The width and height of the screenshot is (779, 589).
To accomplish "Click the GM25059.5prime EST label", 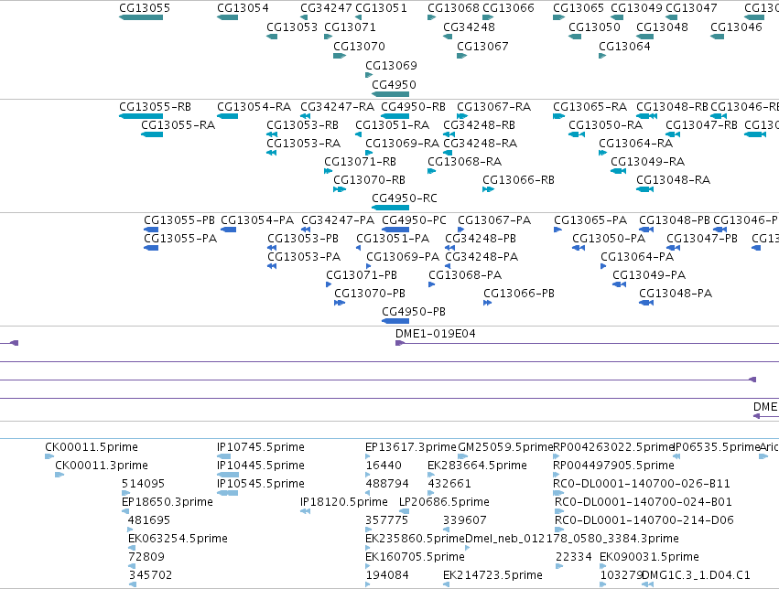I will pyautogui.click(x=505, y=447).
